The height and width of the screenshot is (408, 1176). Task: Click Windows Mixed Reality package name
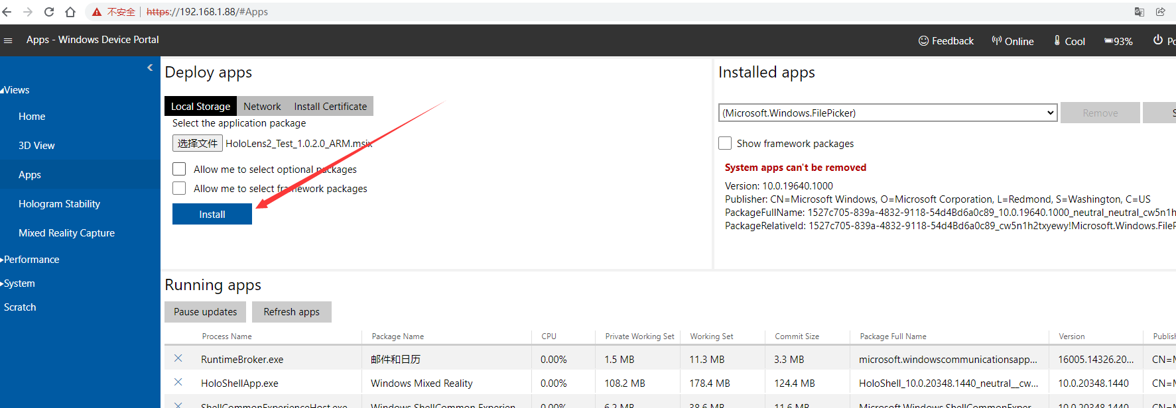click(x=422, y=383)
